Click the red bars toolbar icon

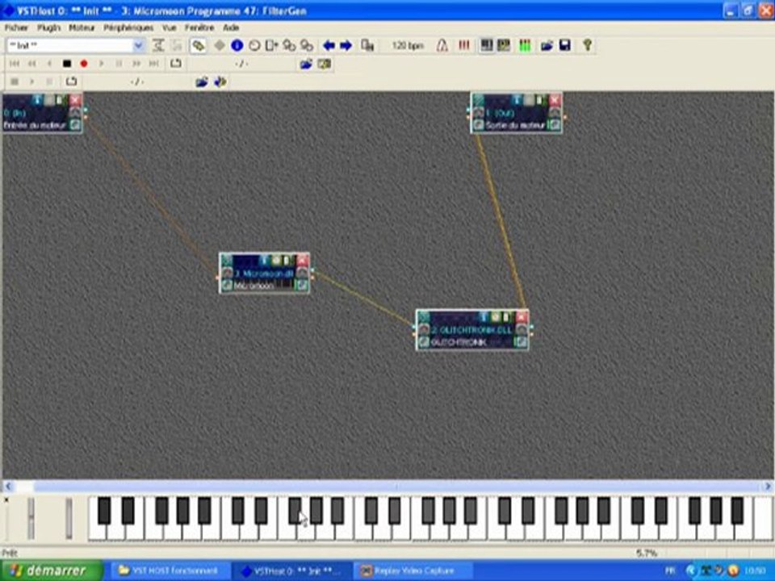(463, 45)
